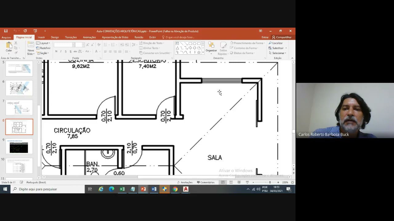Click the Colar paste icon
Screen dimensions: 394x221
9,45
